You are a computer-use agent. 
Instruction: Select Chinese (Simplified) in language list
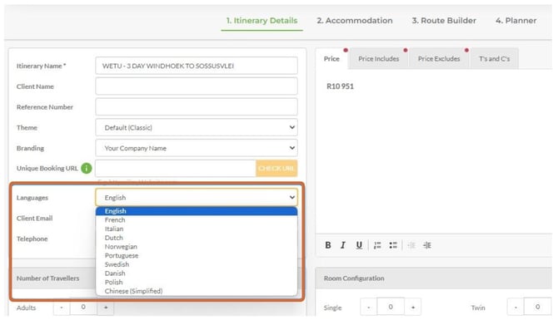[197, 291]
